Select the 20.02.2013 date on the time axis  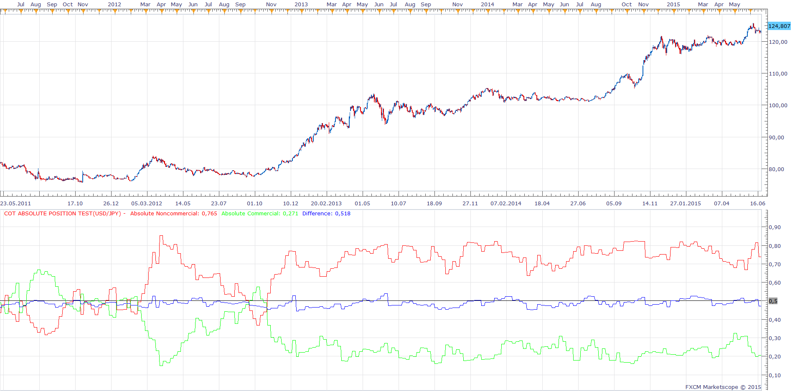(x=326, y=203)
